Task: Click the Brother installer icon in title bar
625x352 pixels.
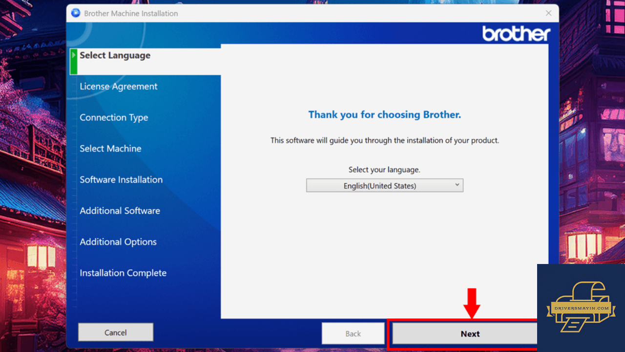Action: point(76,13)
